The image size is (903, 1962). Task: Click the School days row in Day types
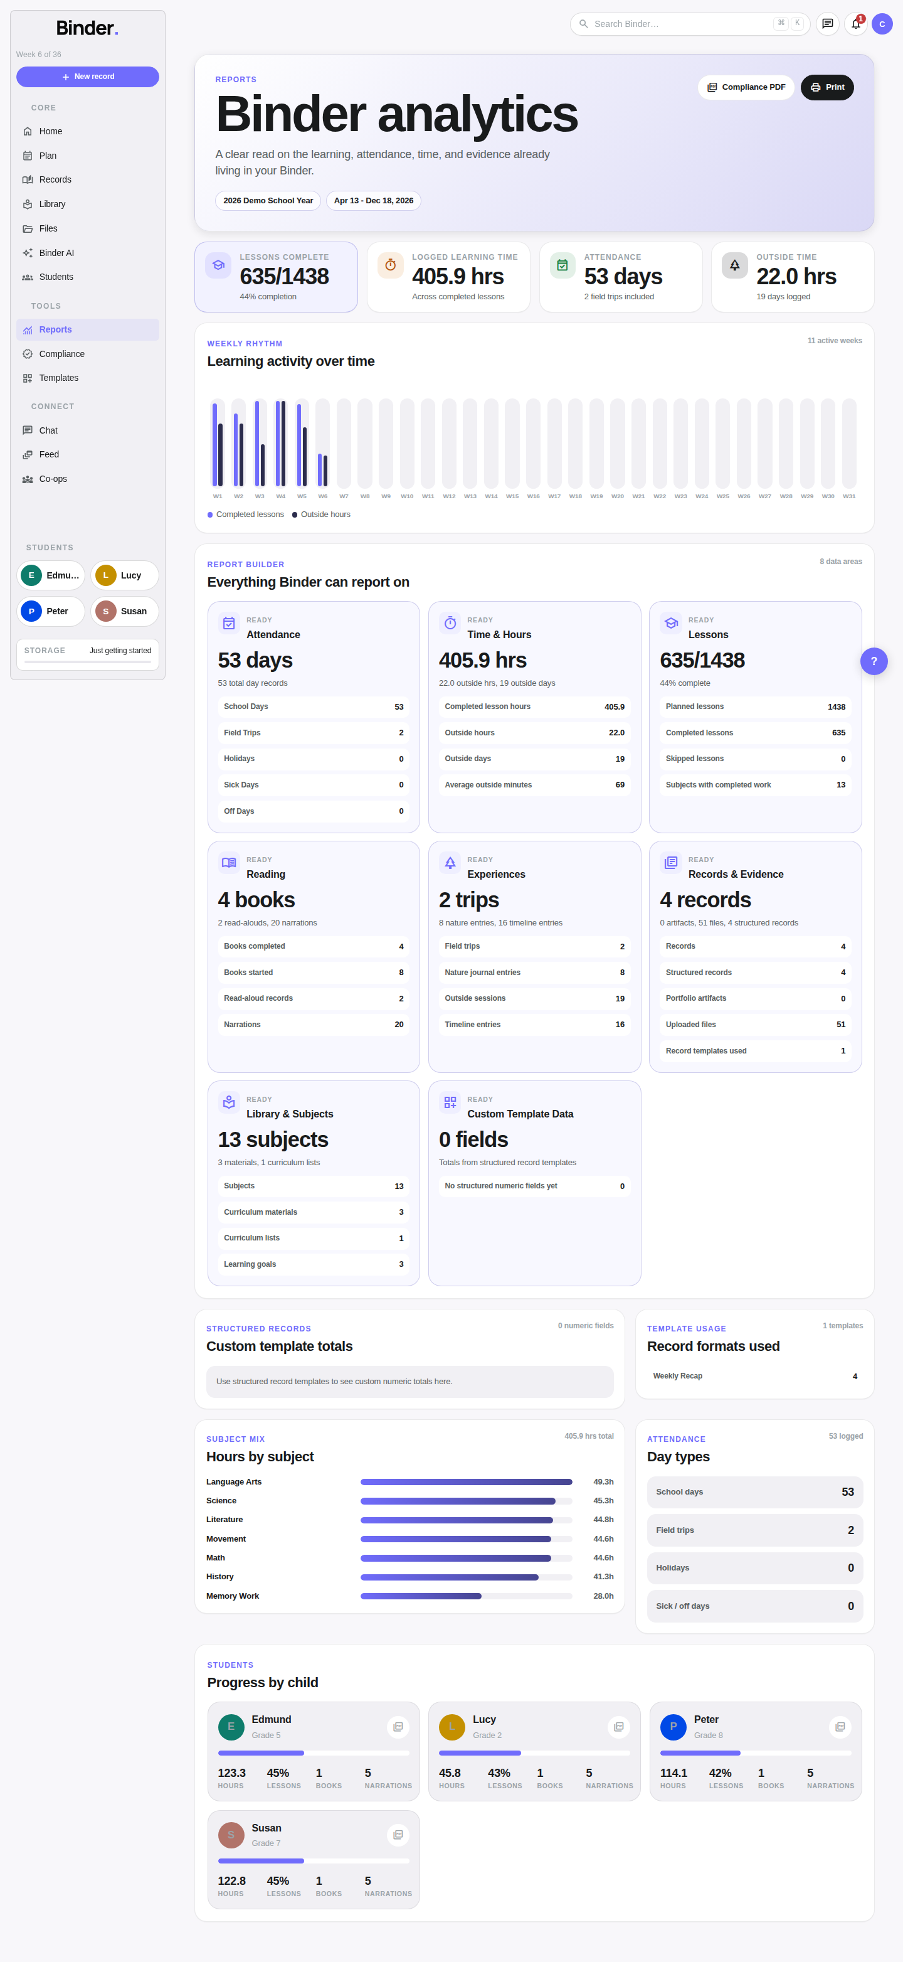point(755,1492)
